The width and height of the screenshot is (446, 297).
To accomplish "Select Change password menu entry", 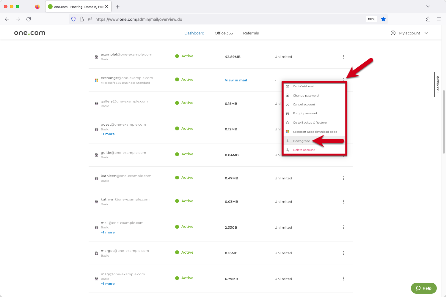I will [x=305, y=96].
